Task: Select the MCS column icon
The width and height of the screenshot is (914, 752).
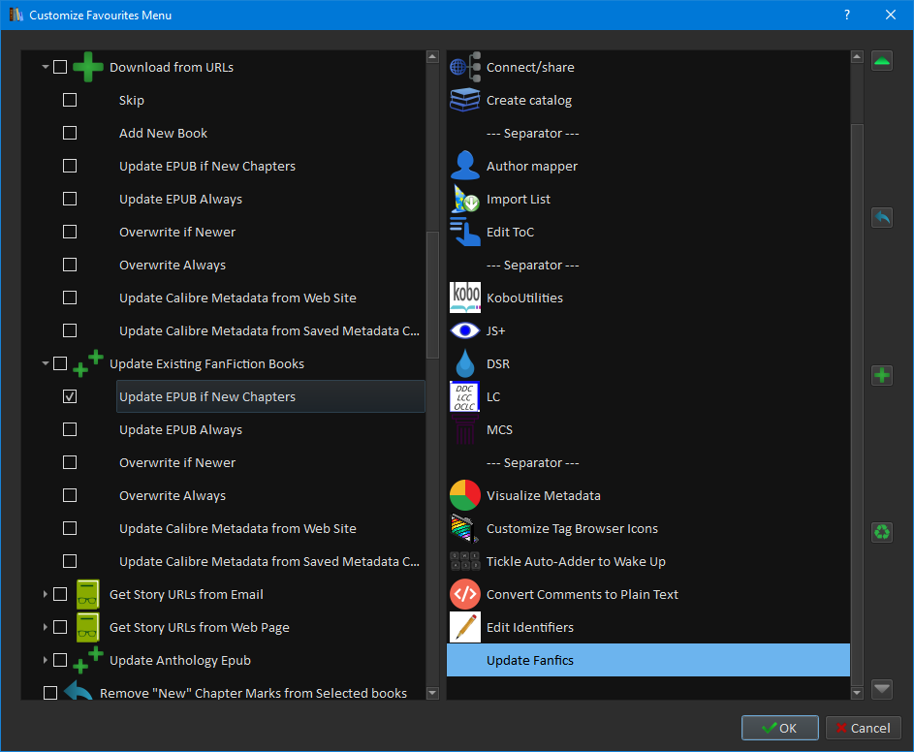Action: click(465, 429)
